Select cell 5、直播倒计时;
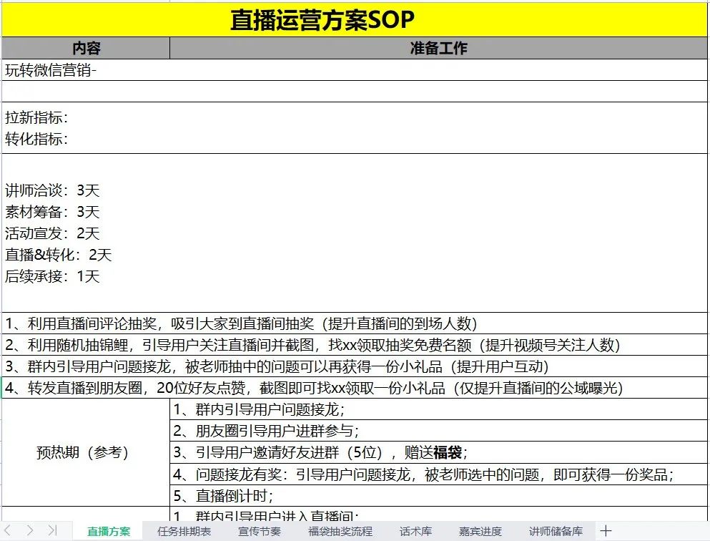The image size is (710, 541). click(438, 496)
